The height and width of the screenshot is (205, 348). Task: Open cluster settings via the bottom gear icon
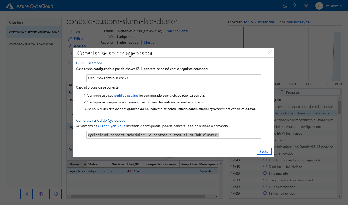(56, 194)
